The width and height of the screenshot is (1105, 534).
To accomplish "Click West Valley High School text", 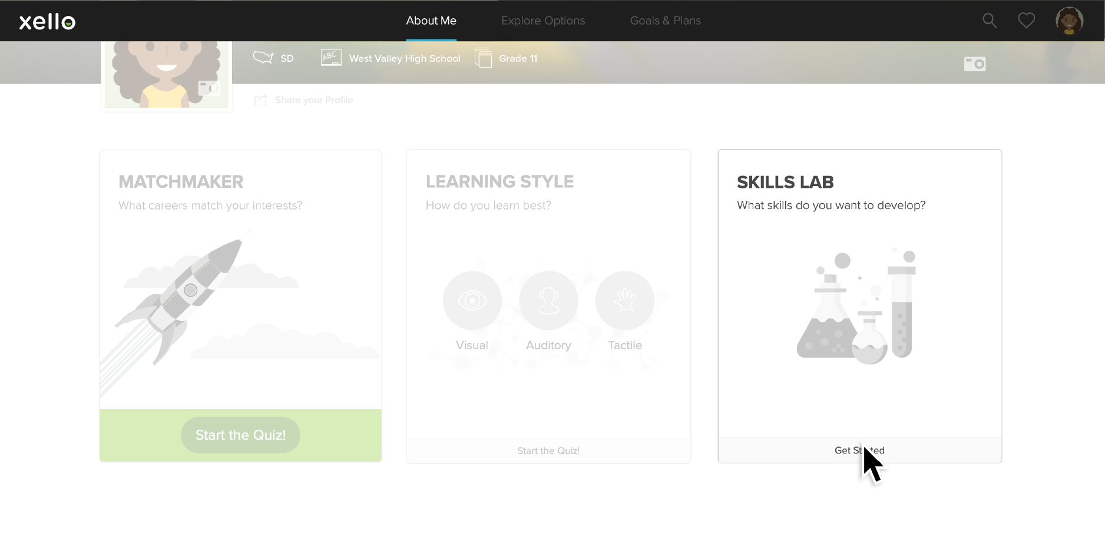I will pyautogui.click(x=405, y=58).
